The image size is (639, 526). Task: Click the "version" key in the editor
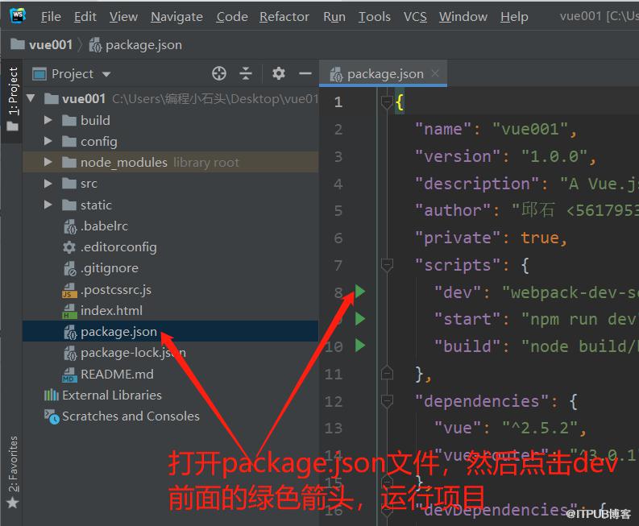click(458, 156)
